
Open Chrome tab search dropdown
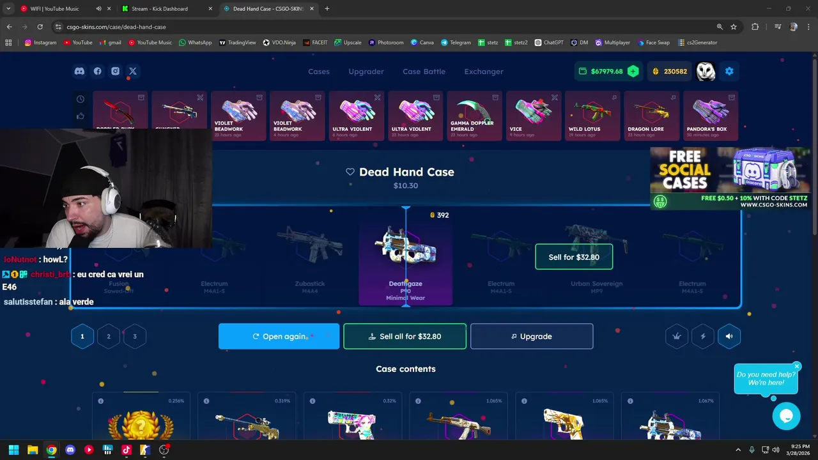coord(8,9)
